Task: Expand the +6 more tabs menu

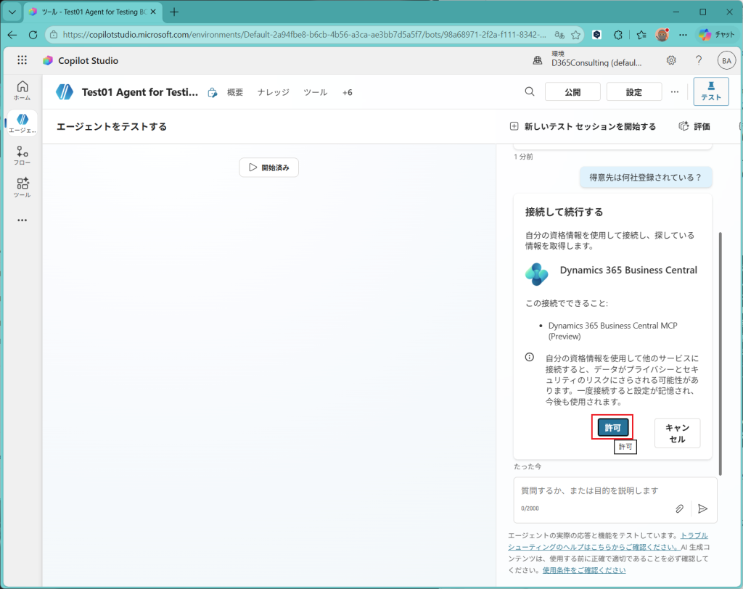Action: 347,92
